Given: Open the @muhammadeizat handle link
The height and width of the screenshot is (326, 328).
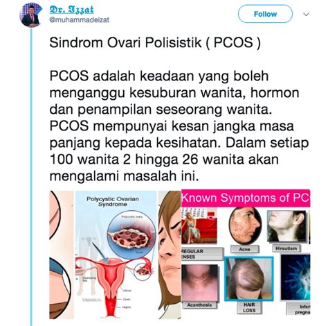Looking at the screenshot, I should click(79, 20).
